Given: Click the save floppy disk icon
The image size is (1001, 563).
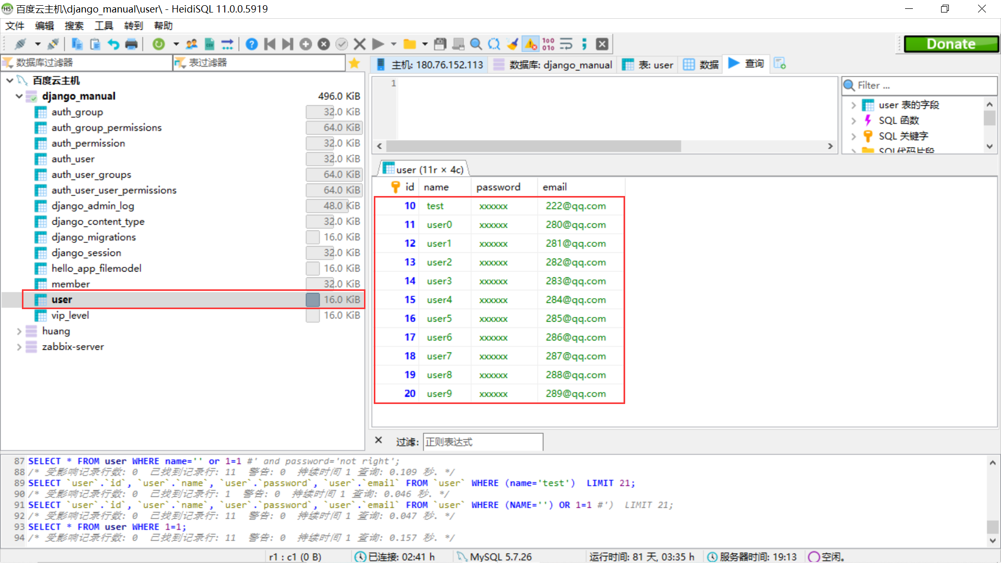Looking at the screenshot, I should [440, 44].
